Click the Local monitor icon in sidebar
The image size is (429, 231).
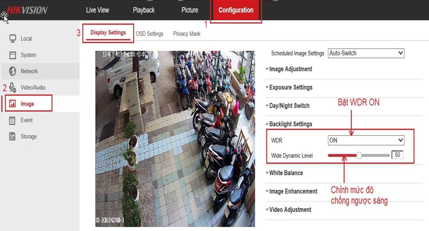pos(13,39)
